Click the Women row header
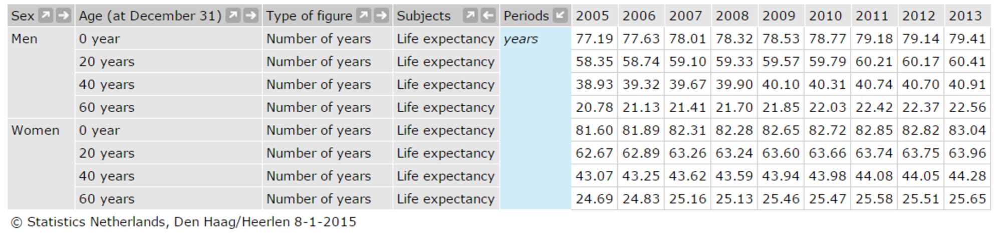Image resolution: width=1002 pixels, height=239 pixels. point(35,130)
